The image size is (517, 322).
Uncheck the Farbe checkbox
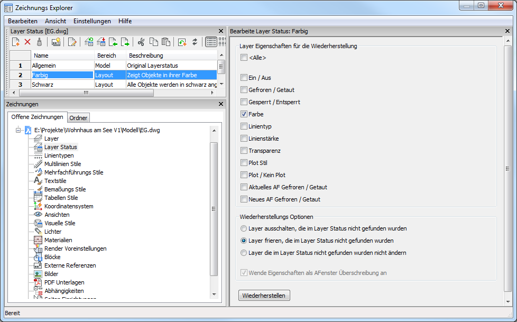pos(244,114)
